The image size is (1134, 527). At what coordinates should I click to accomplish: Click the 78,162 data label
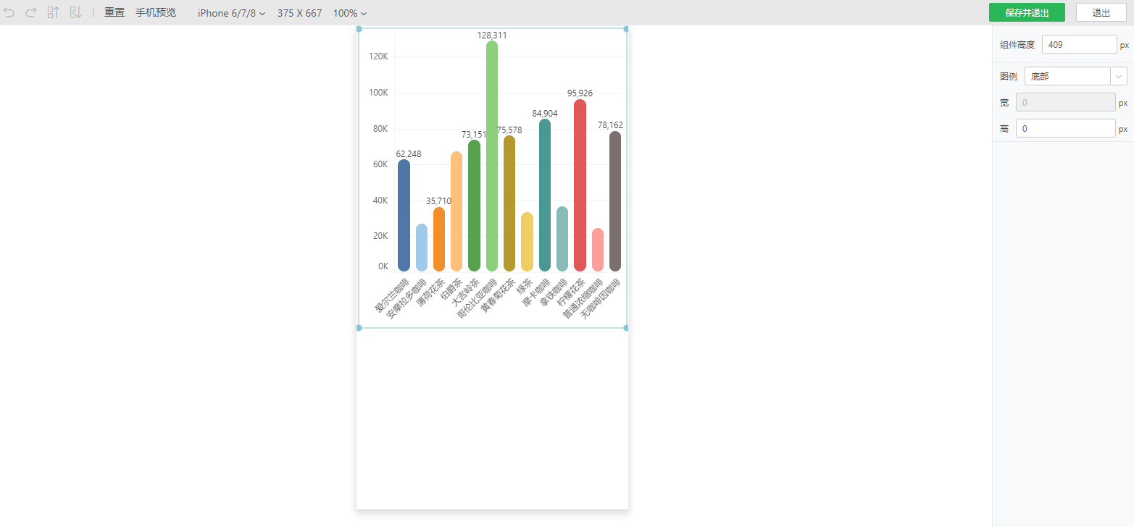coord(610,125)
